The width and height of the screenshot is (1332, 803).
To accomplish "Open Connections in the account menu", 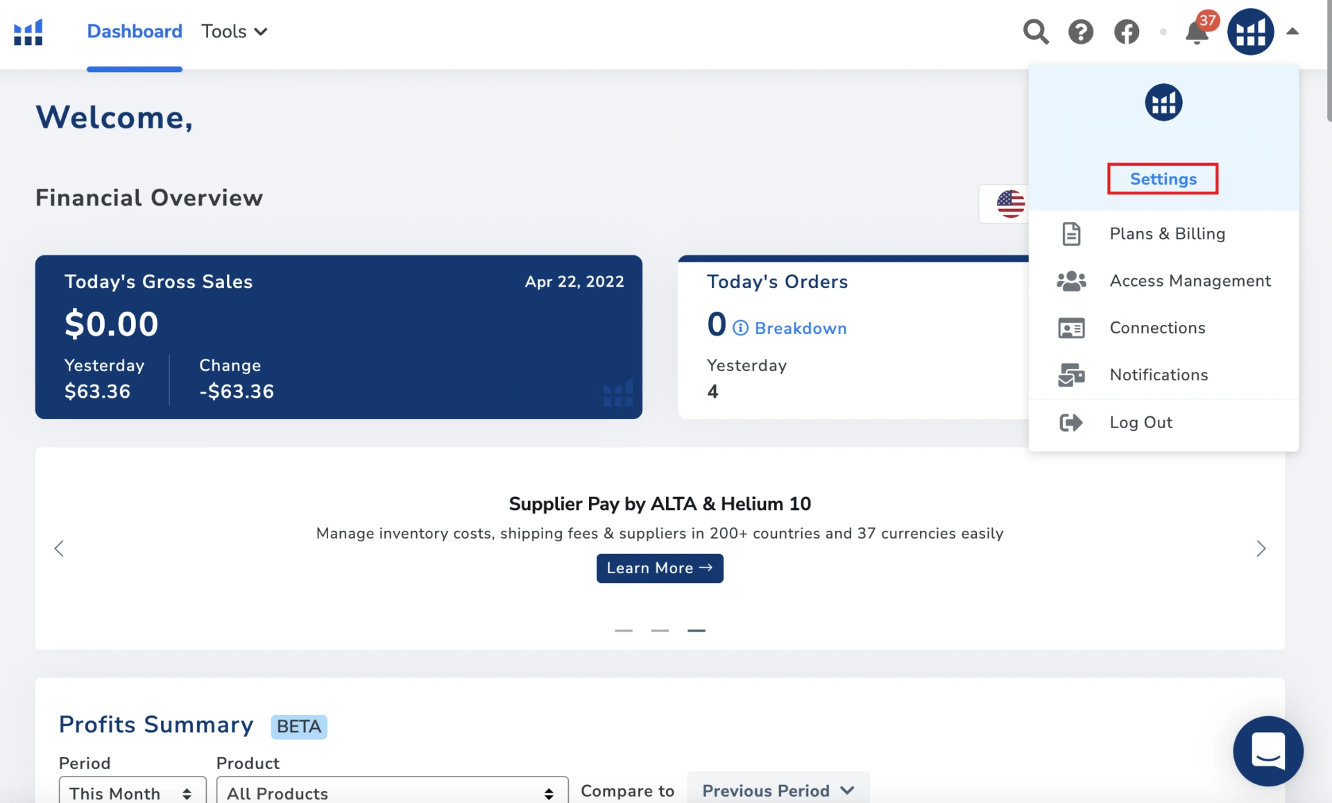I will pyautogui.click(x=1157, y=328).
